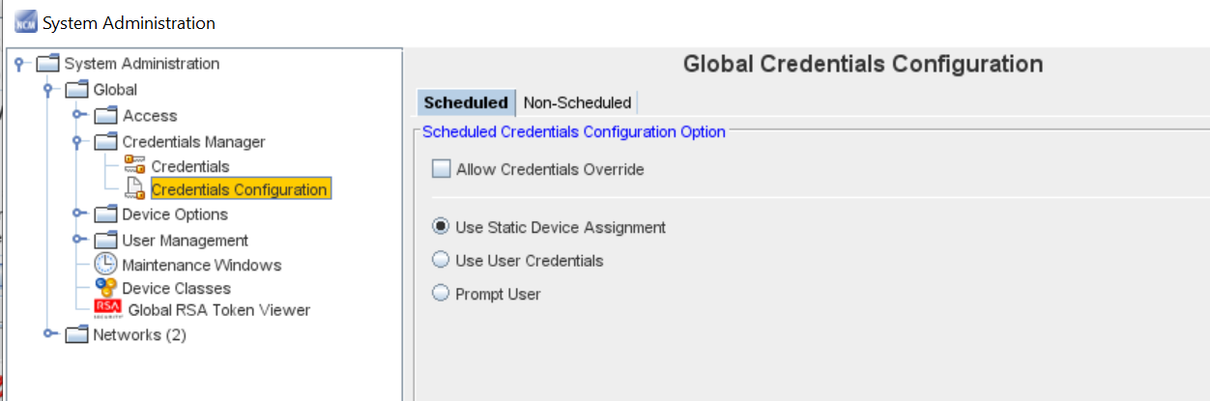This screenshot has height=401, width=1210.
Task: Click the Global RSA Token Viewer icon
Action: click(x=108, y=310)
